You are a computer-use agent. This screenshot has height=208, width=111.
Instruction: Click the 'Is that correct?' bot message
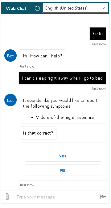click(x=38, y=133)
